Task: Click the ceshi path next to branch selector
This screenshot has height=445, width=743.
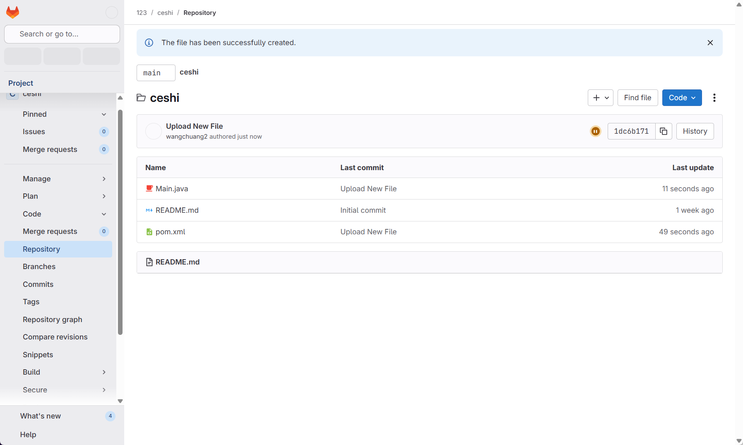Action: tap(189, 72)
